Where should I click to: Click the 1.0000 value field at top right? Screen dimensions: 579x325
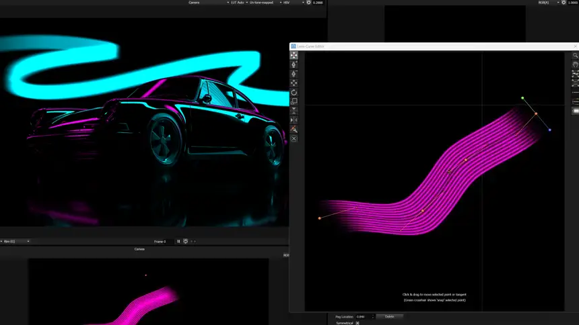click(x=573, y=3)
